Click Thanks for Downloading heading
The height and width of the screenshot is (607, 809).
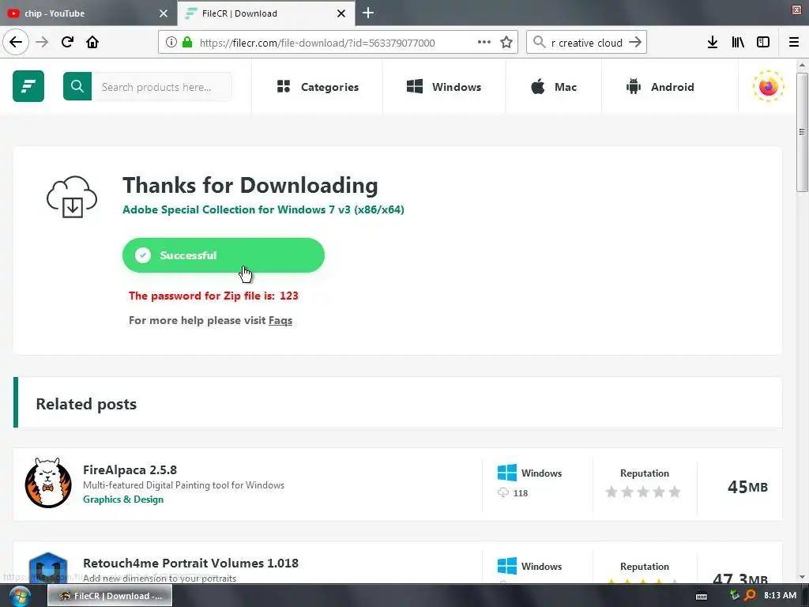(x=250, y=185)
